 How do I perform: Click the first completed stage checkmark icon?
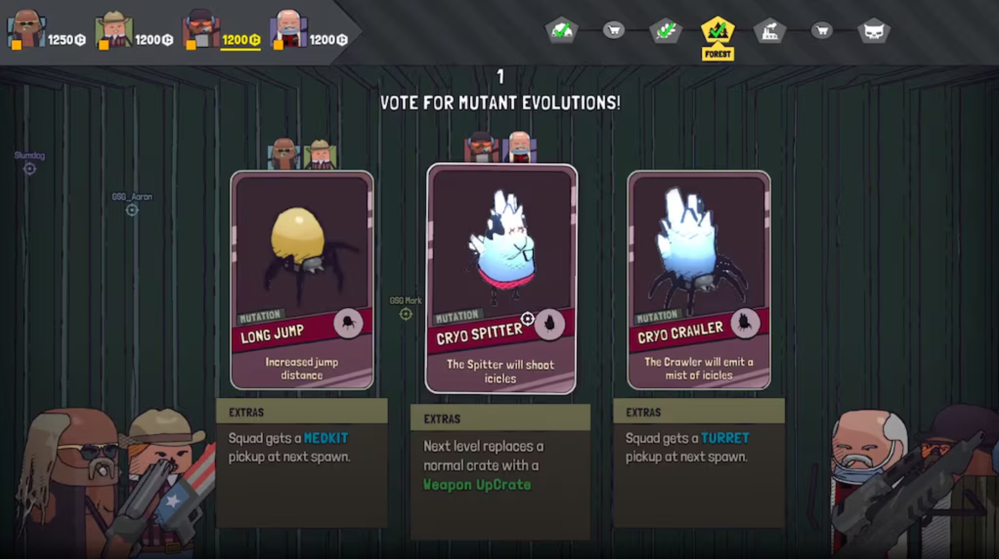click(562, 31)
